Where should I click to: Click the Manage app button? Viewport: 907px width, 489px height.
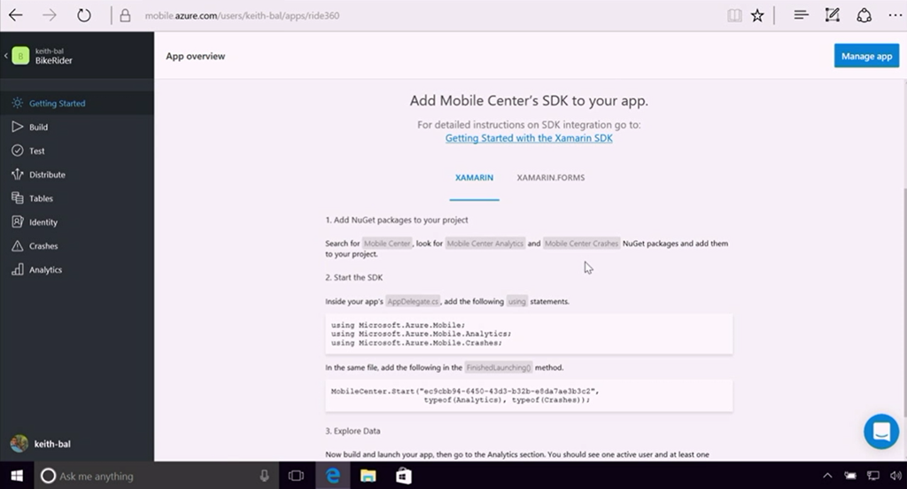[x=865, y=56]
